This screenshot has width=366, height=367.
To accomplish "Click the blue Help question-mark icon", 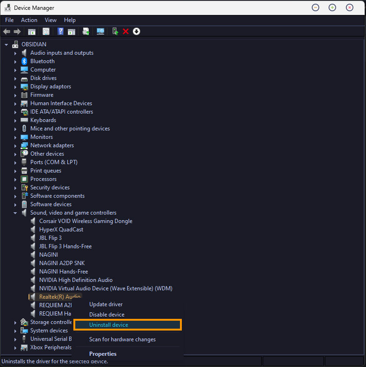I will tap(61, 31).
